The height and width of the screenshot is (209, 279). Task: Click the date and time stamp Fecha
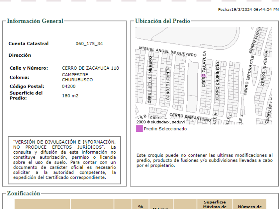[x=248, y=9]
